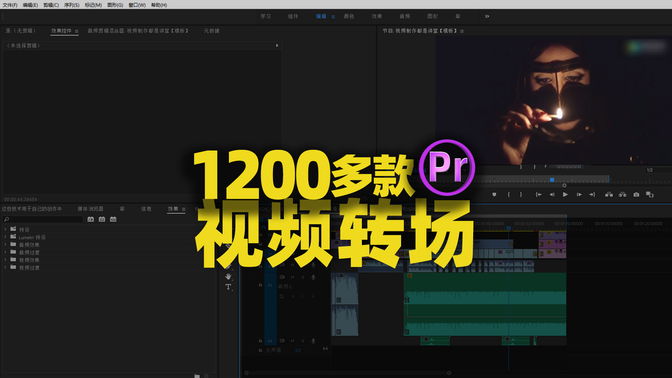Export frame with camera icon
672x378 pixels.
636,195
